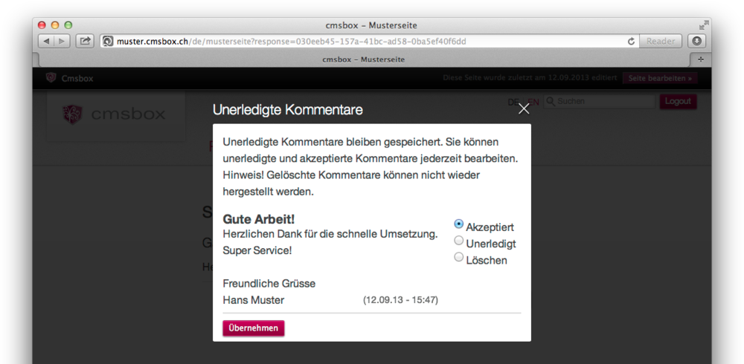Click the Cmsbox shield logo in admin bar
The height and width of the screenshot is (364, 744).
coord(51,78)
